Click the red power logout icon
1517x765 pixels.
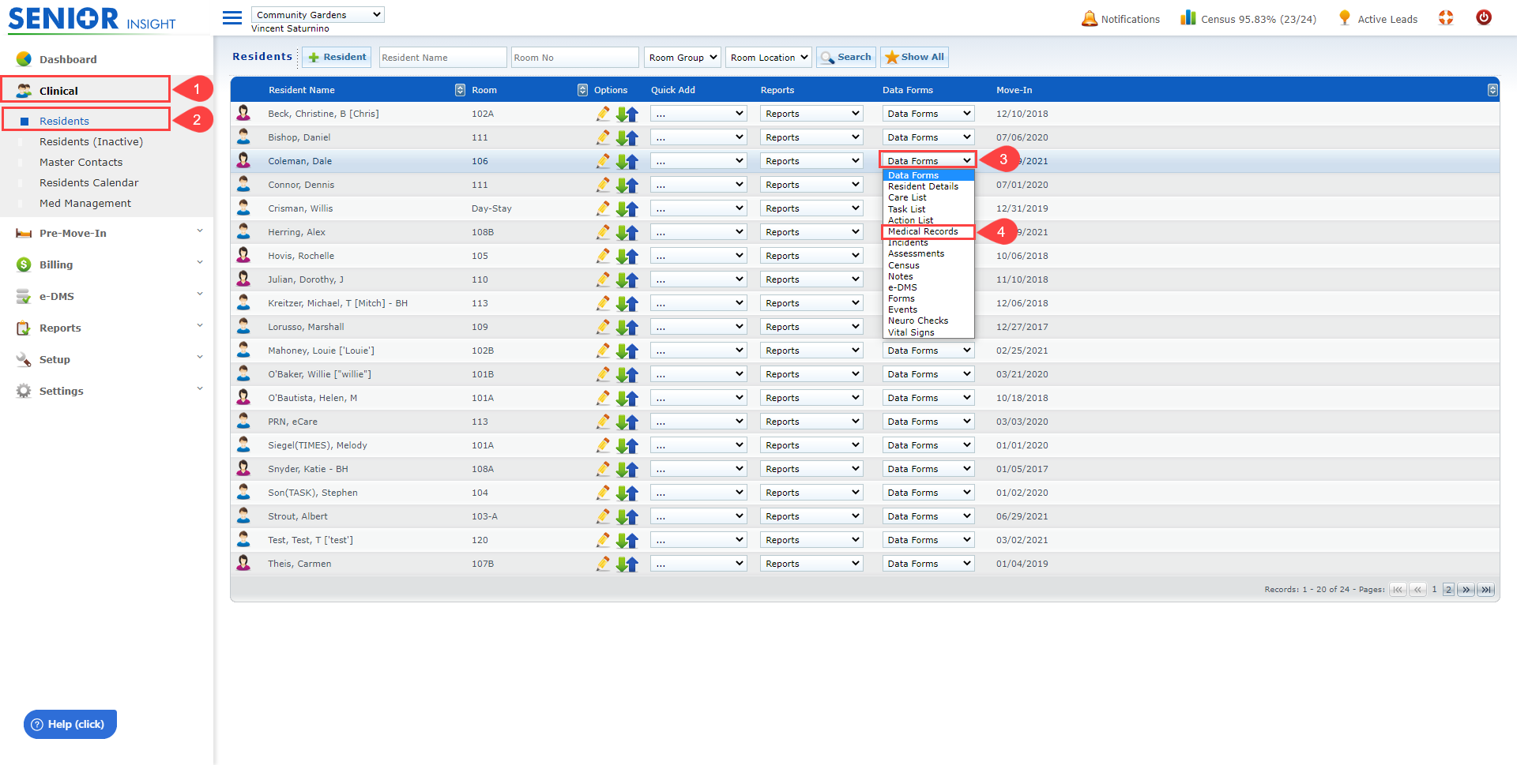(1484, 17)
